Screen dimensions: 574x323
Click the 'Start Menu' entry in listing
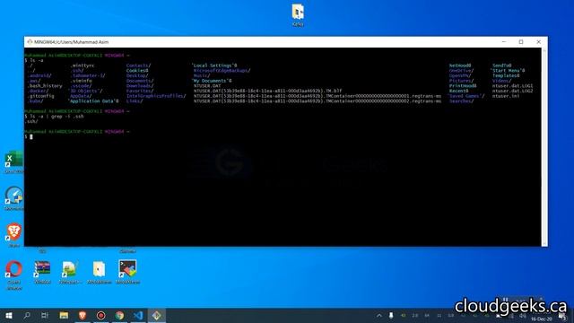pos(507,71)
